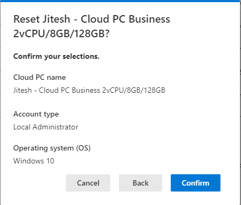This screenshot has height=205, width=241.
Task: Click the Confirm button
Action: [x=196, y=183]
